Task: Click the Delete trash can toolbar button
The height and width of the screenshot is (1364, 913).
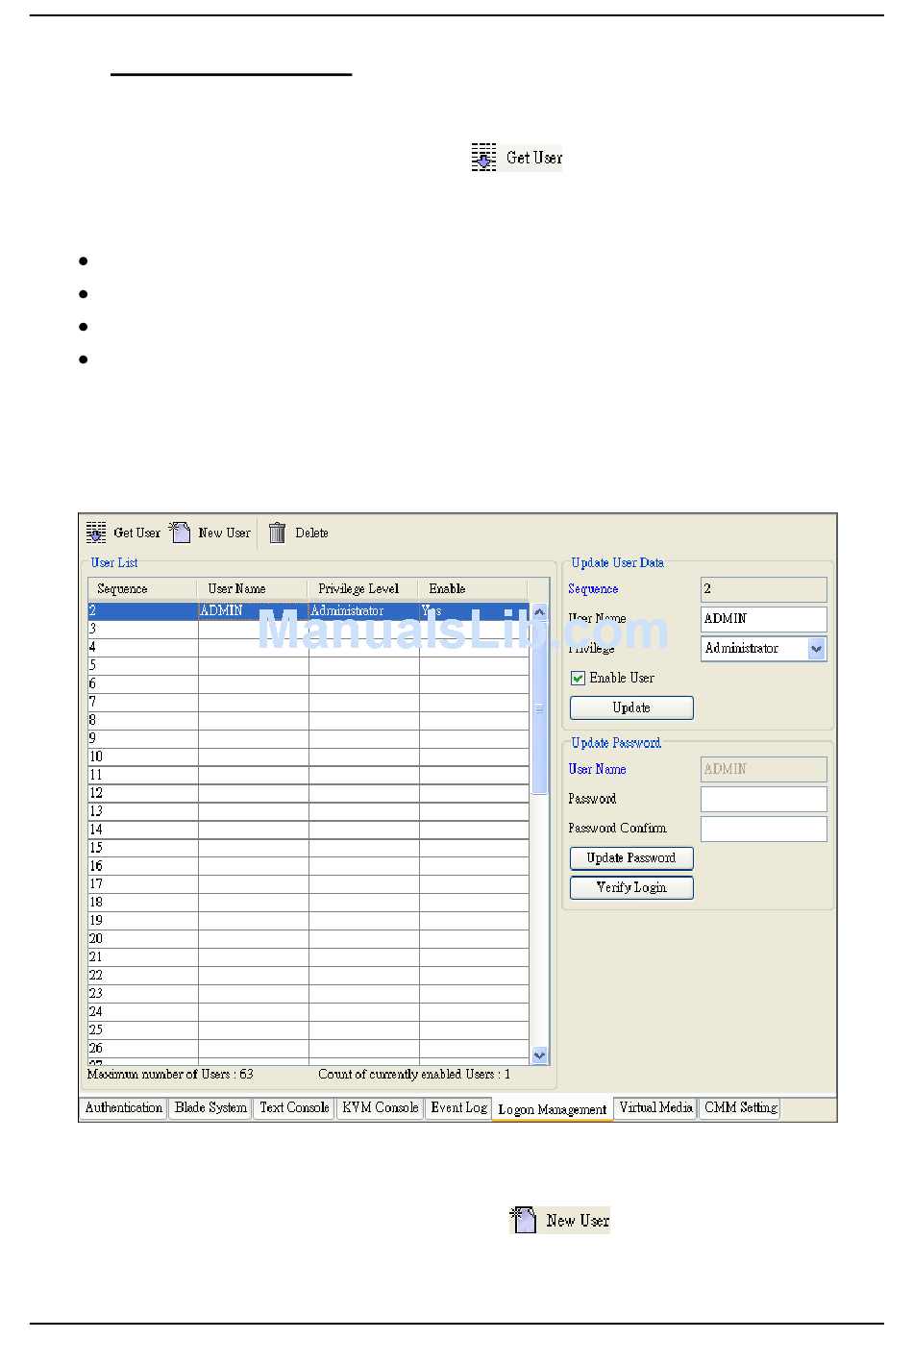Action: [x=298, y=533]
